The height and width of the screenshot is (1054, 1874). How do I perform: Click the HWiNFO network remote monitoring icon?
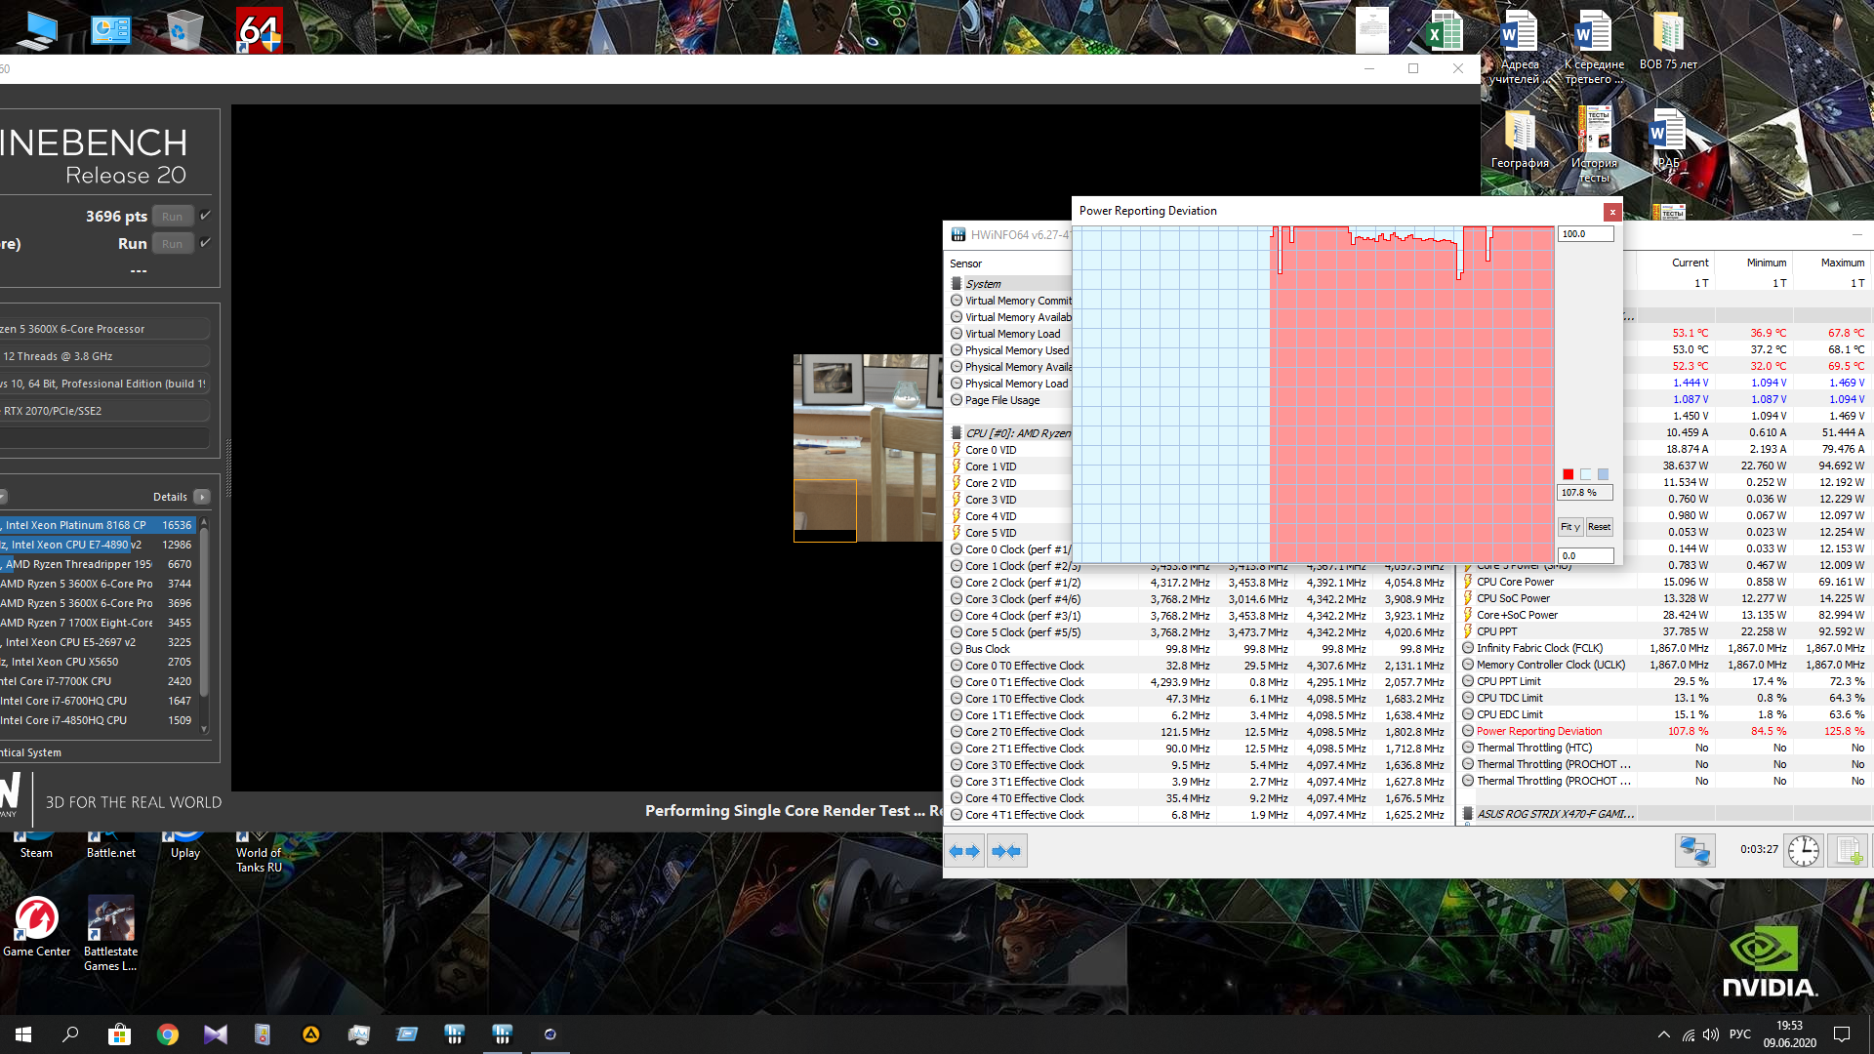tap(1695, 851)
